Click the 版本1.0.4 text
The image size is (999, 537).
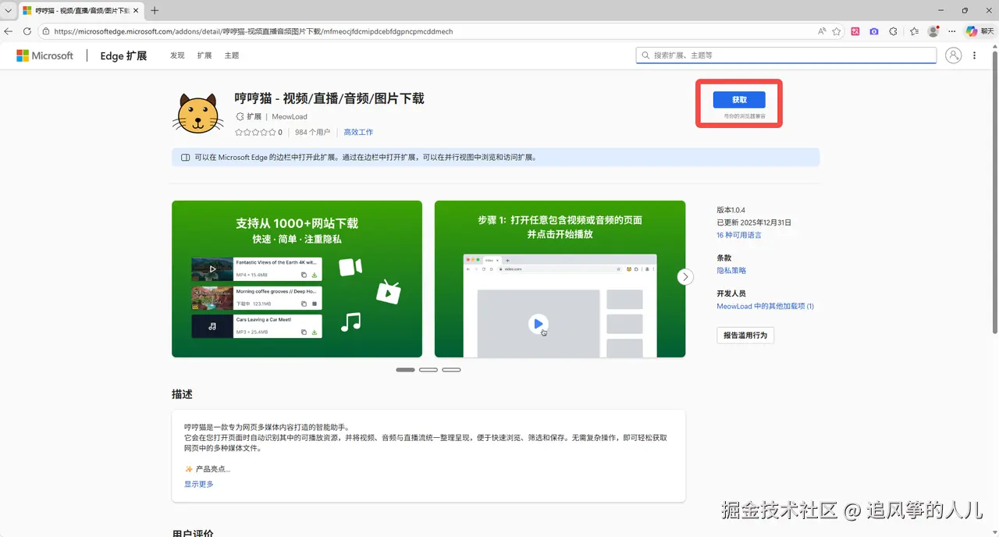731,210
